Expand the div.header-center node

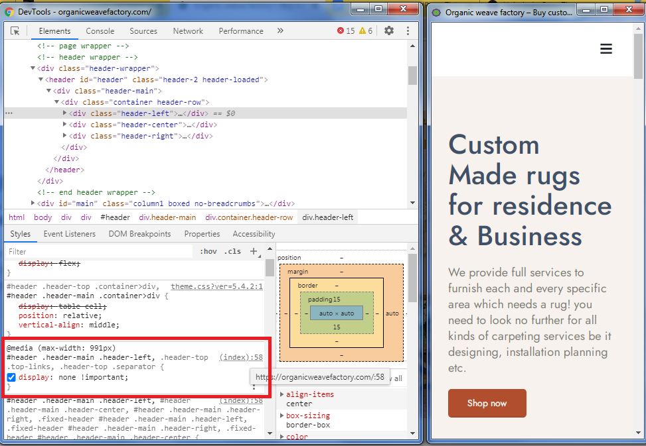coord(64,124)
